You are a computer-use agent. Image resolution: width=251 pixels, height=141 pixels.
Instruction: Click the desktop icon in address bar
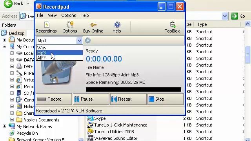pyautogui.click(x=23, y=16)
